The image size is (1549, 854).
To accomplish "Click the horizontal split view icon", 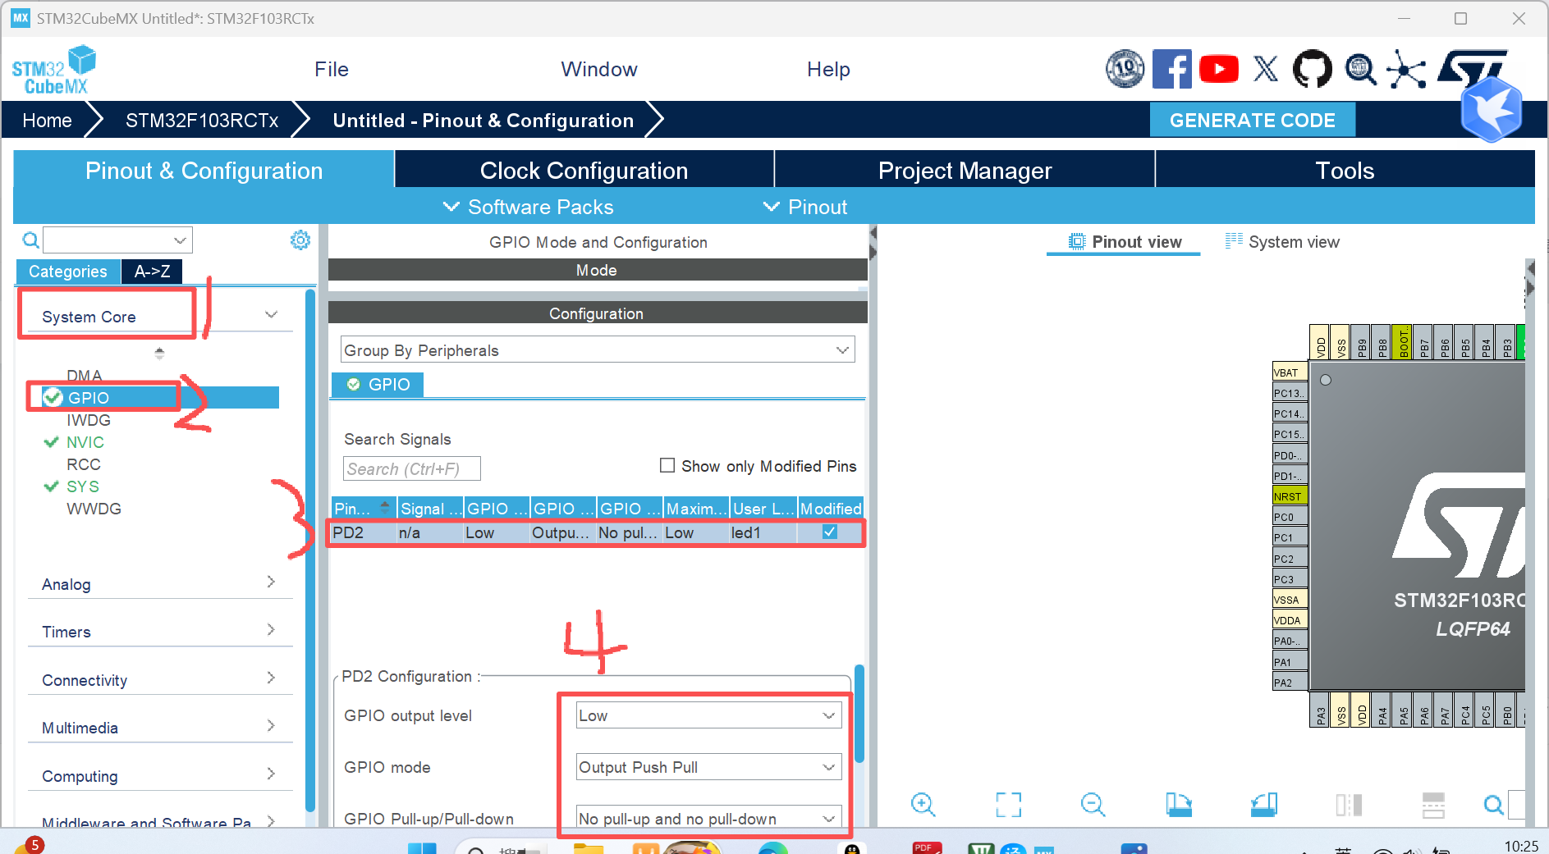I will coord(1433,805).
